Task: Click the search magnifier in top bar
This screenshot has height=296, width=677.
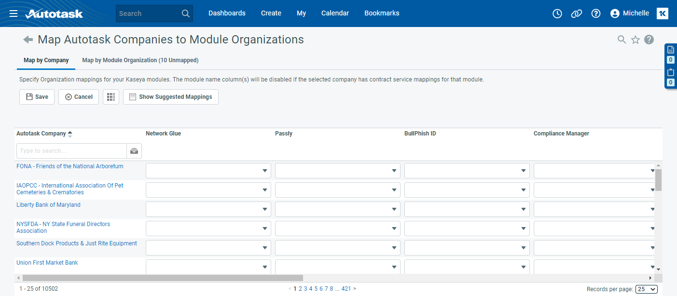Action: click(186, 13)
